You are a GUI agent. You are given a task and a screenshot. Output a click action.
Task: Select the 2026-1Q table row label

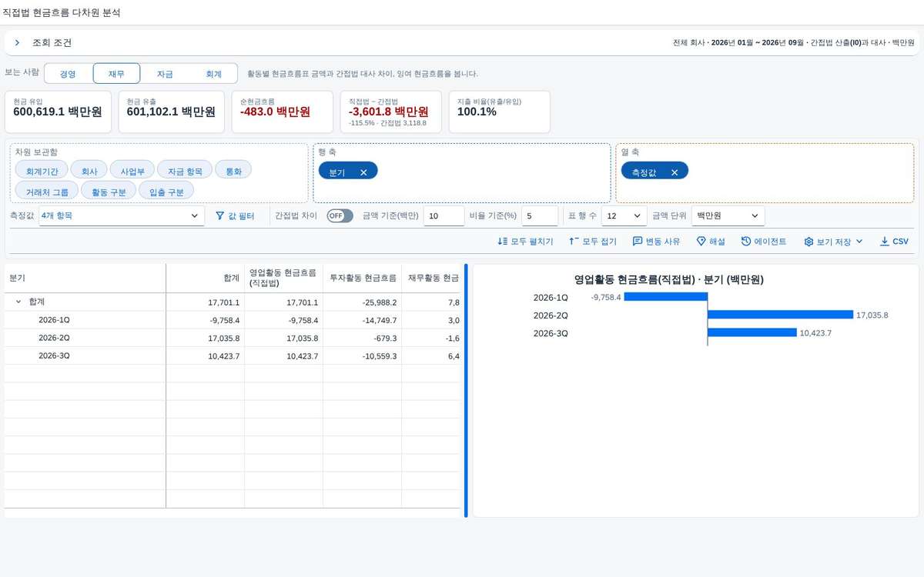coord(54,320)
